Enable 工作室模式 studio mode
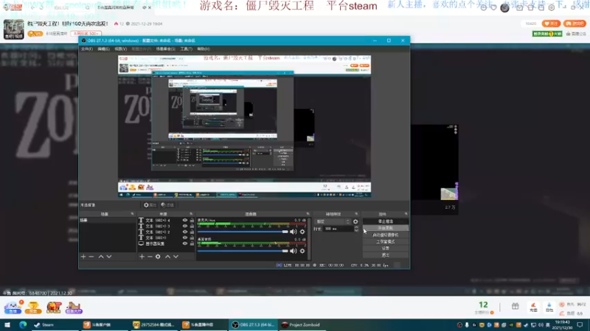Image resolution: width=590 pixels, height=331 pixels. point(385,242)
